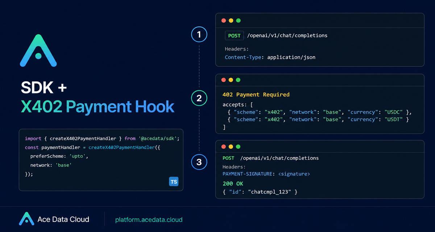Click the "application/json" value

click(291, 57)
